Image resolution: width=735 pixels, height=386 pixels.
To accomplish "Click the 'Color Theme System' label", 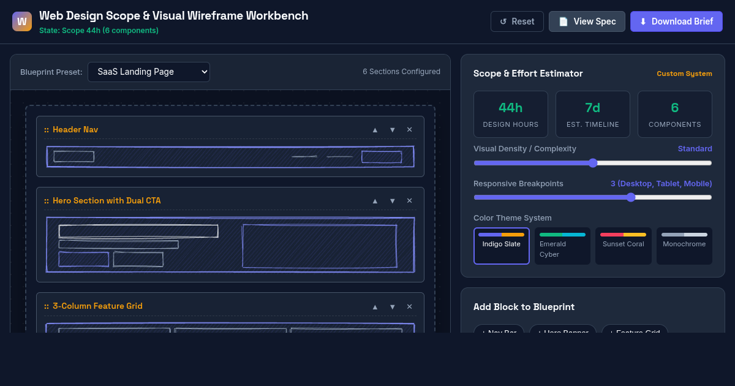I will [513, 218].
